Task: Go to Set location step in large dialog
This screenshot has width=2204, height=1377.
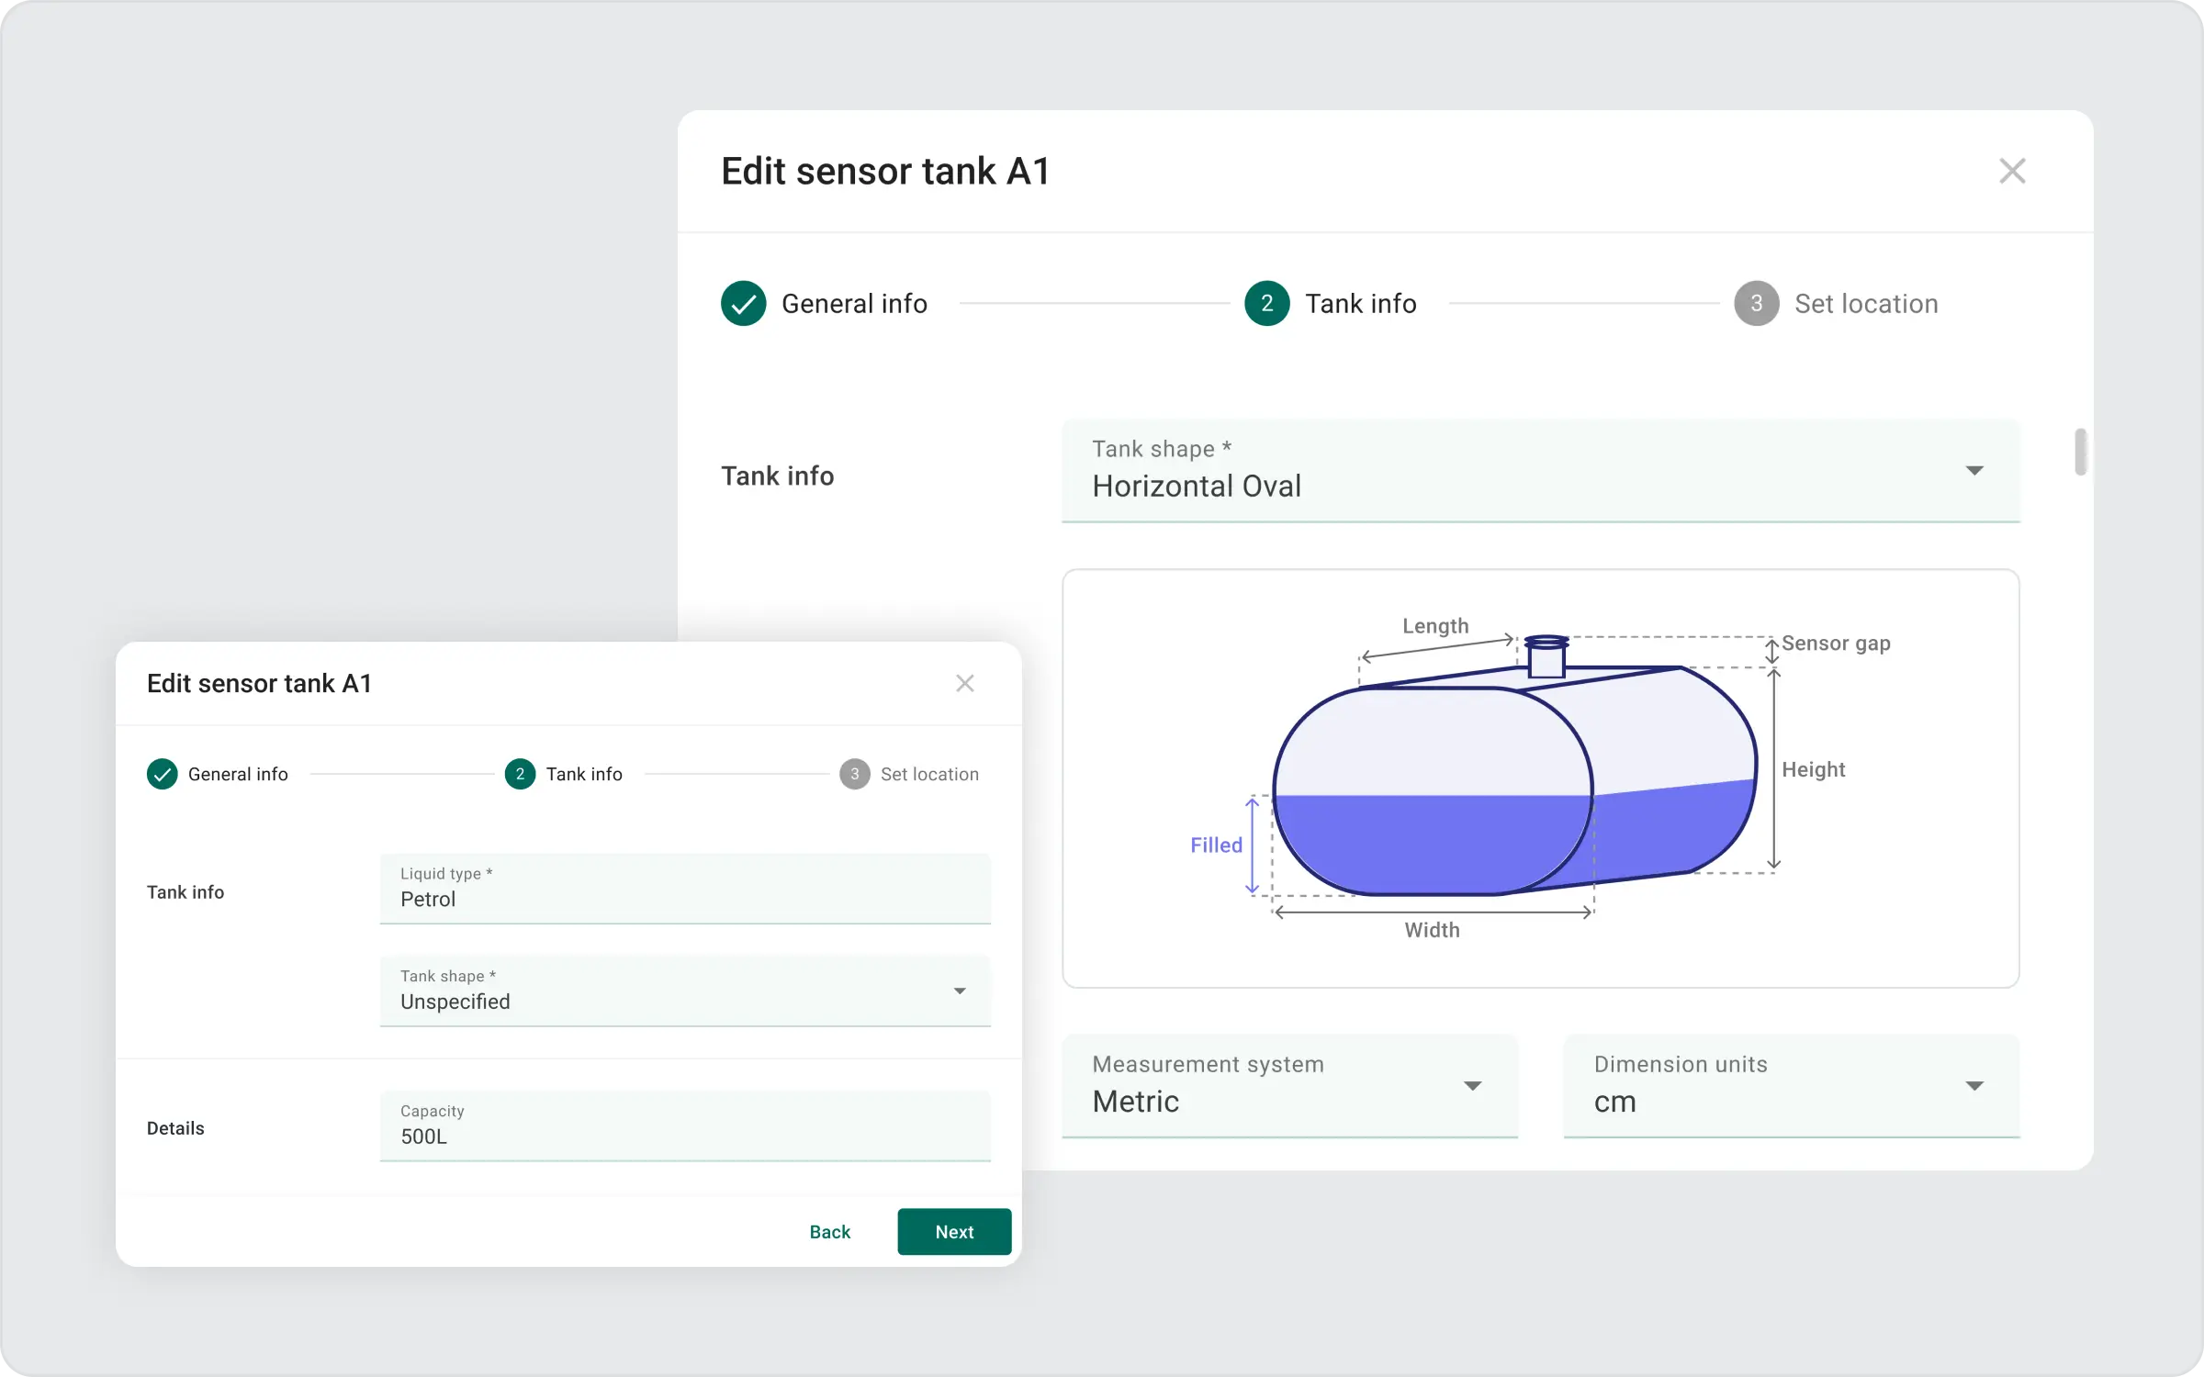Action: (x=1866, y=304)
